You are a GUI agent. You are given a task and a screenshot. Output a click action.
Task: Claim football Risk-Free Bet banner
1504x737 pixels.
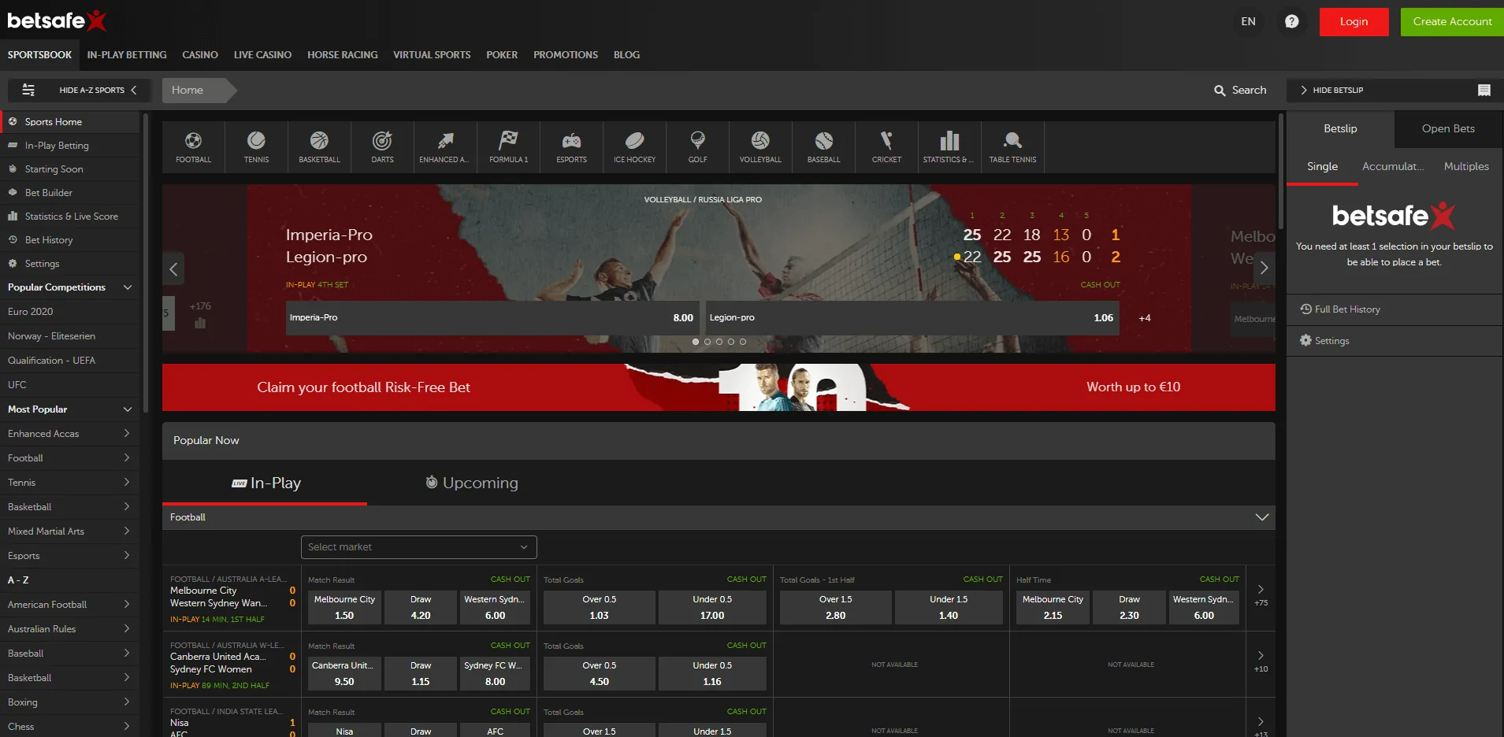click(x=719, y=387)
